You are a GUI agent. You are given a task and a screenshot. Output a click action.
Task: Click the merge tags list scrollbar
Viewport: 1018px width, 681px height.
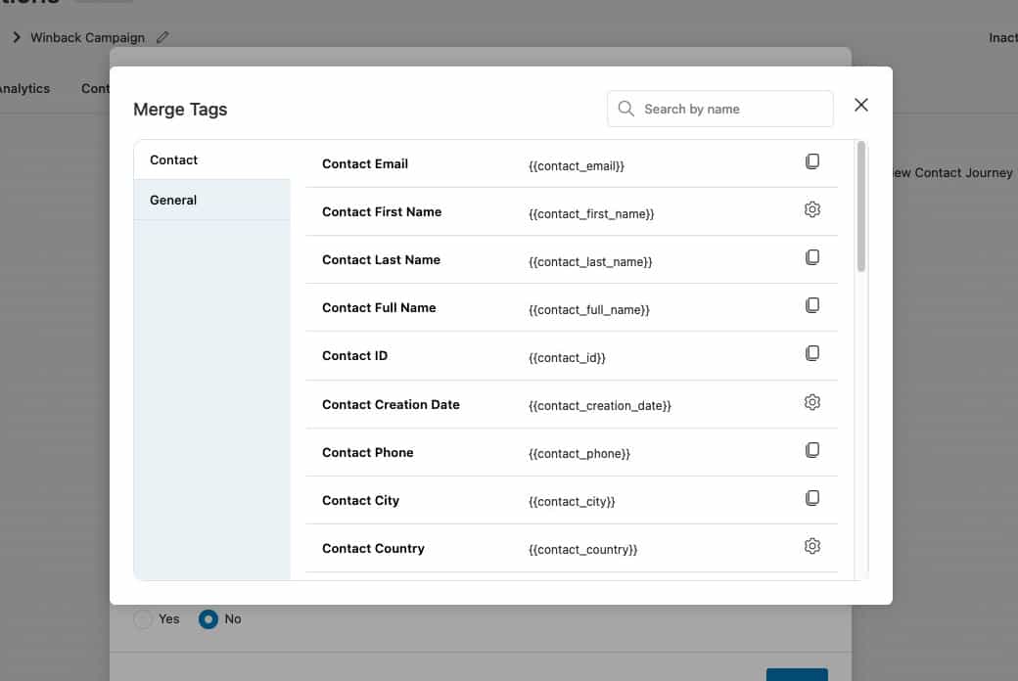pyautogui.click(x=861, y=207)
